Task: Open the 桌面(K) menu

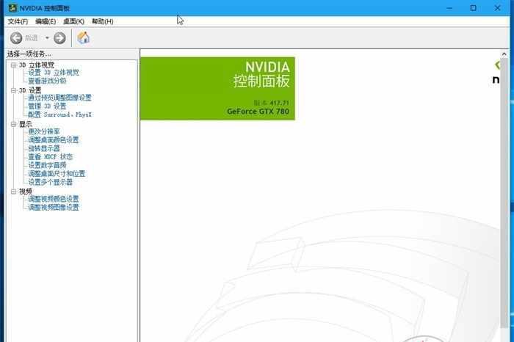Action: tap(73, 21)
